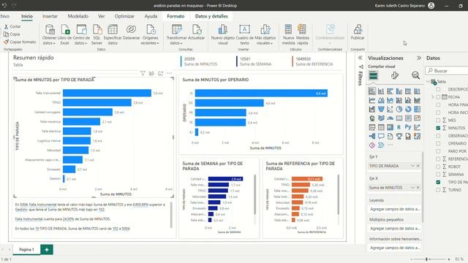Image resolution: width=468 pixels, height=263 pixels.
Task: Remove Suma de MINUTOS from Eje X
Action: pos(418,188)
